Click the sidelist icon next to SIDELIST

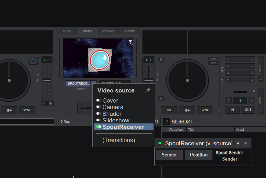coord(166,122)
